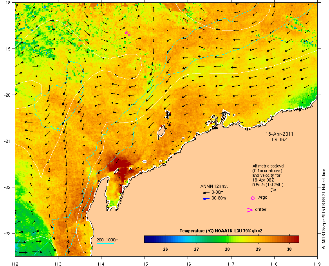Click the longitude axis label 112
This screenshot has height=266, width=329.
tap(15, 264)
